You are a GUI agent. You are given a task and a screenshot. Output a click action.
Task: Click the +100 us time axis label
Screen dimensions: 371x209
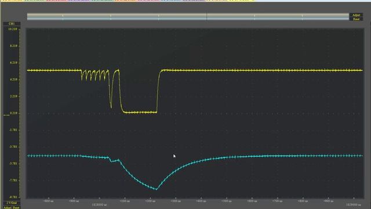tap(125, 201)
